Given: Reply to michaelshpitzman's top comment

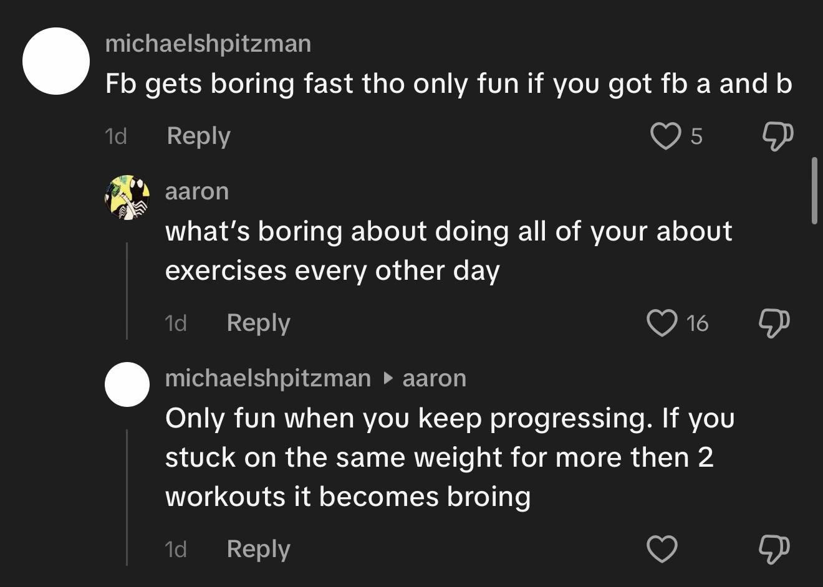Looking at the screenshot, I should 198,136.
